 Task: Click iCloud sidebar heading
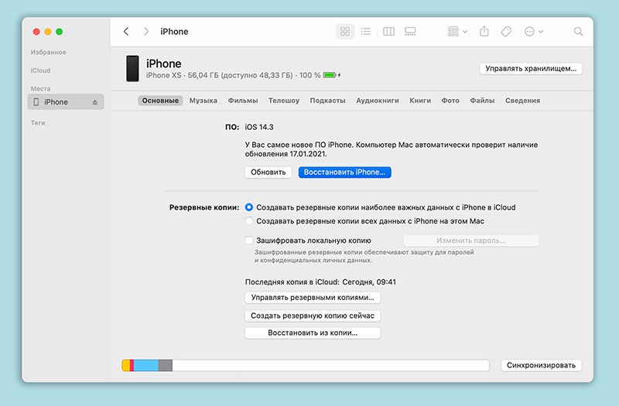(40, 70)
